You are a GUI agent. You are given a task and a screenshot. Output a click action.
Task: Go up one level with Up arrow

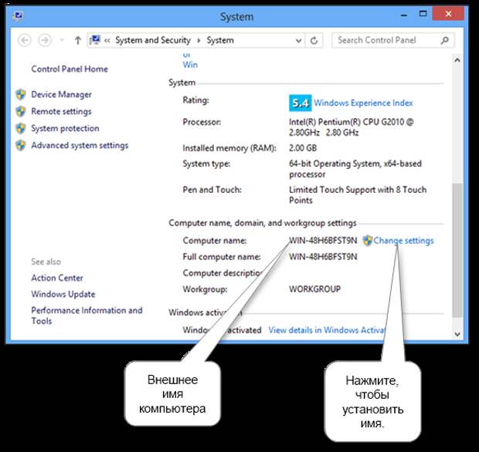[78, 40]
